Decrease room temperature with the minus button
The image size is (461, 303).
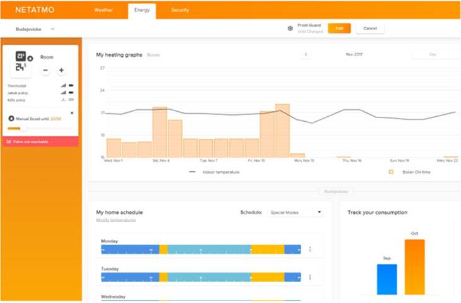pyautogui.click(x=45, y=70)
